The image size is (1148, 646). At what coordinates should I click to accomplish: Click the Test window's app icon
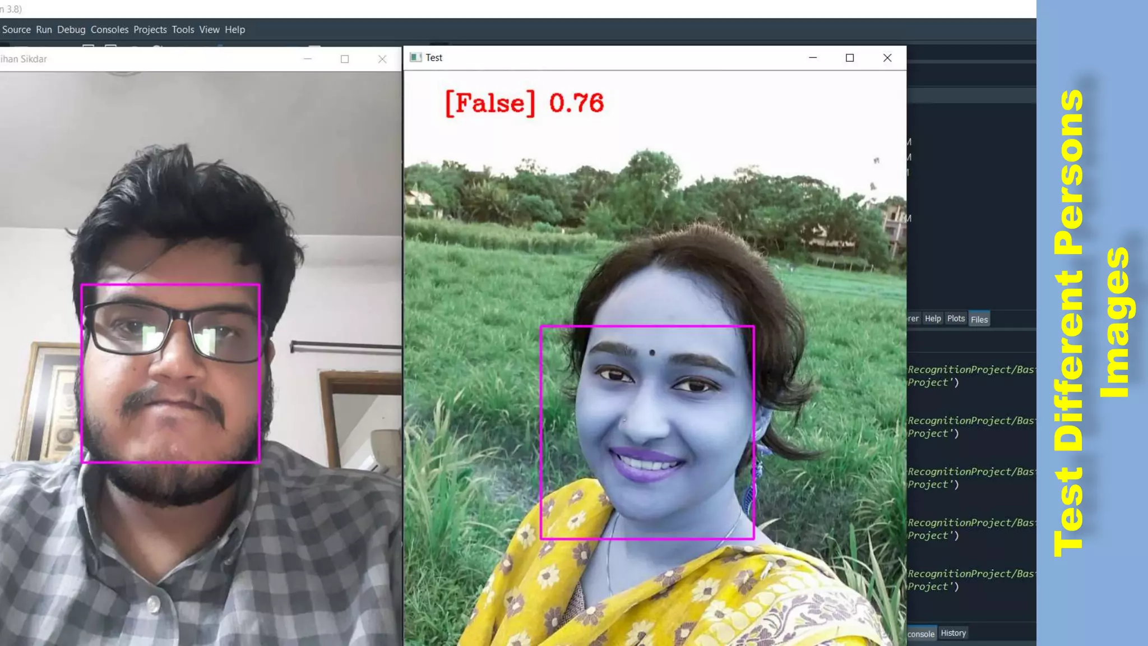pos(415,57)
